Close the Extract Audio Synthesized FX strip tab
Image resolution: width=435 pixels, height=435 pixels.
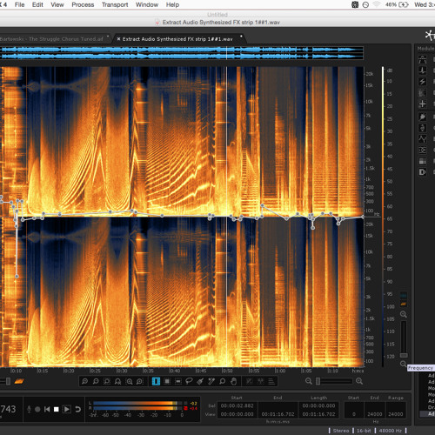[118, 38]
